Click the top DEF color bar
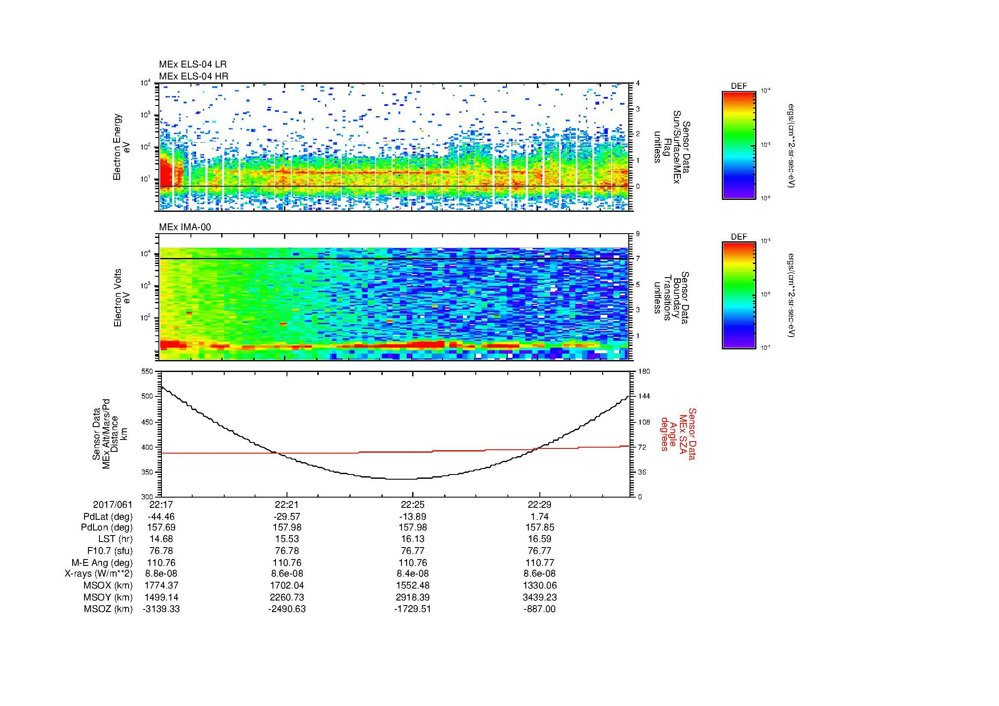Image resolution: width=999 pixels, height=706 pixels. pos(738,145)
